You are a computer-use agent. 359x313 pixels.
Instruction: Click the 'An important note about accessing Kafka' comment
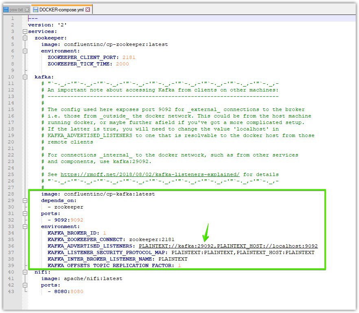click(x=160, y=90)
